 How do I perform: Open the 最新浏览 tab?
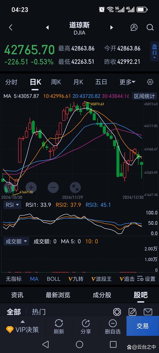(58, 295)
